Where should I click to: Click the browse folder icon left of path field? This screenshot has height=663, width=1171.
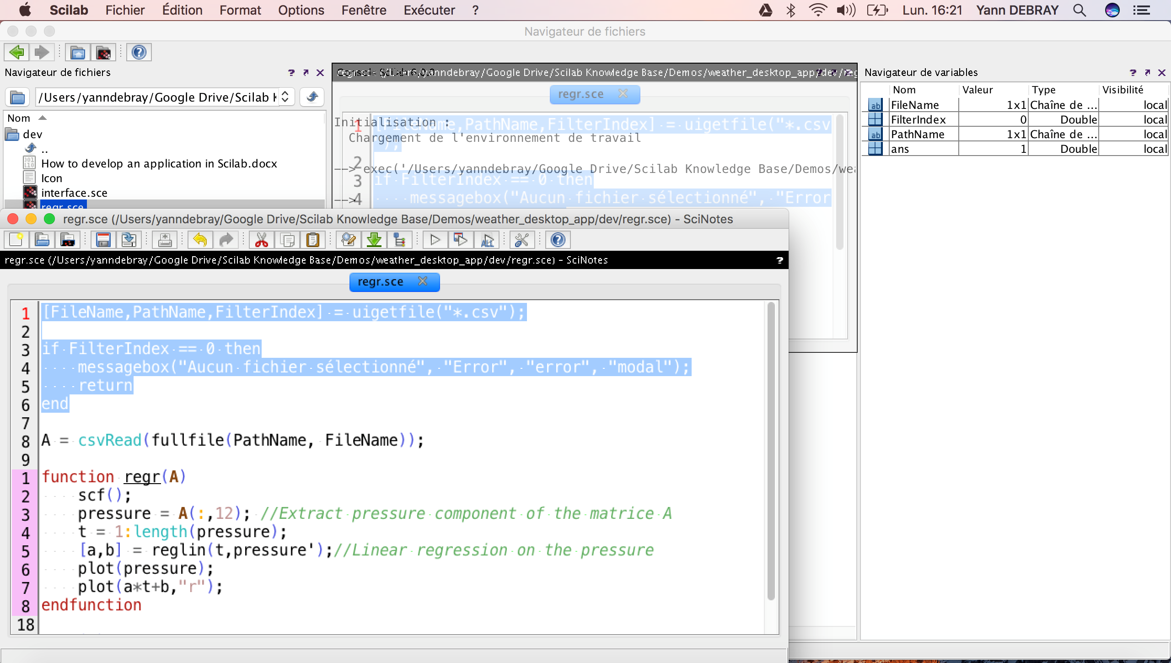(x=17, y=97)
